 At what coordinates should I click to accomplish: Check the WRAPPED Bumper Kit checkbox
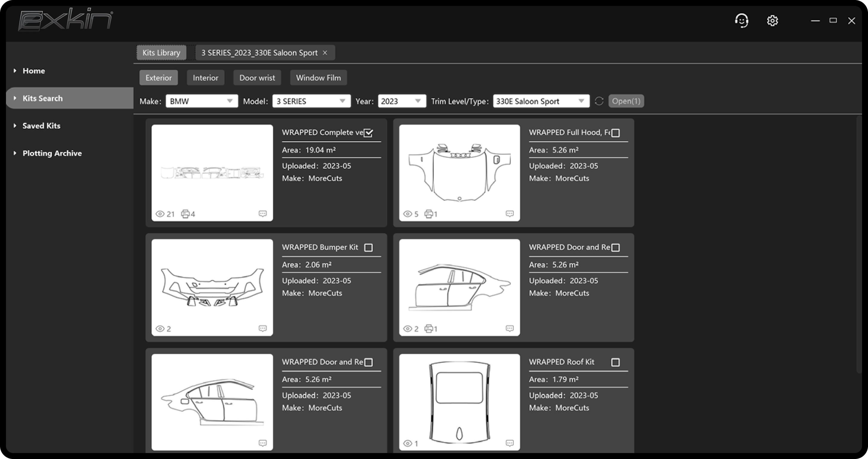point(368,247)
